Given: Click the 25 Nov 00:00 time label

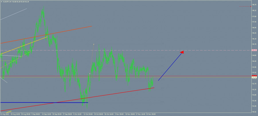Looking at the screenshot, I should [152, 114].
